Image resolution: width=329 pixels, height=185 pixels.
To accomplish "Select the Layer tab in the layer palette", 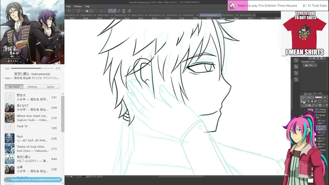I will pyautogui.click(x=308, y=94).
